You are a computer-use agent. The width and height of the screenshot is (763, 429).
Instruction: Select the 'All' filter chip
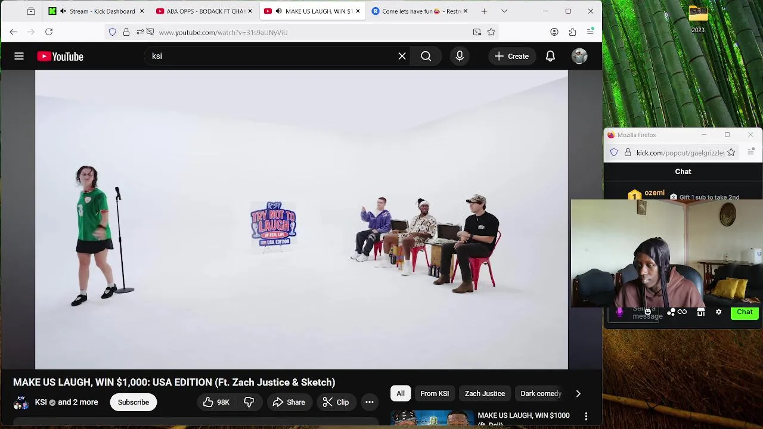[x=401, y=393]
